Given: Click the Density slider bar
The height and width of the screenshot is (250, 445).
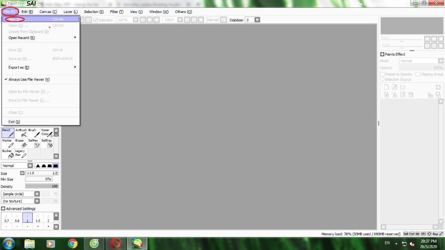Looking at the screenshot, I should point(42,186).
